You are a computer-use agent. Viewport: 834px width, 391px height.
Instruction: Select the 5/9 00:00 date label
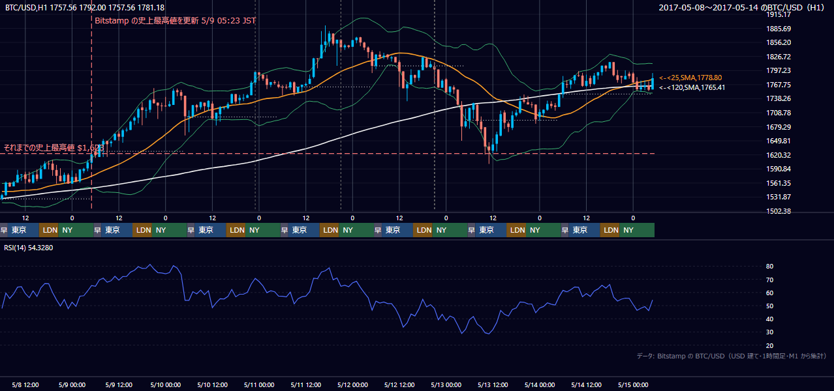pos(72,384)
